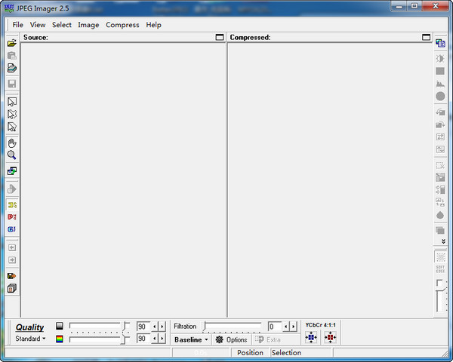Toggle the checkbox below Soft Edge
Viewport: 453px width, 362px height.
pyautogui.click(x=440, y=284)
